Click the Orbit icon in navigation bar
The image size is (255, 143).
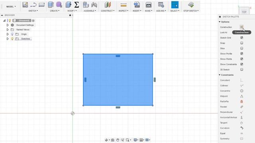[106, 140]
